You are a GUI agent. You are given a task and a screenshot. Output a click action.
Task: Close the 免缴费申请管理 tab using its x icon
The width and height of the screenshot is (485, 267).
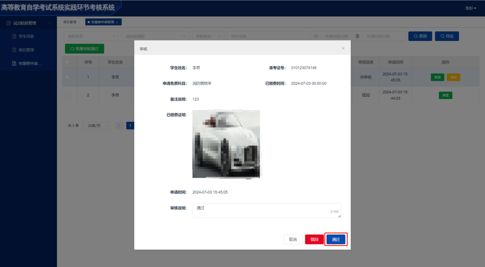coord(117,22)
